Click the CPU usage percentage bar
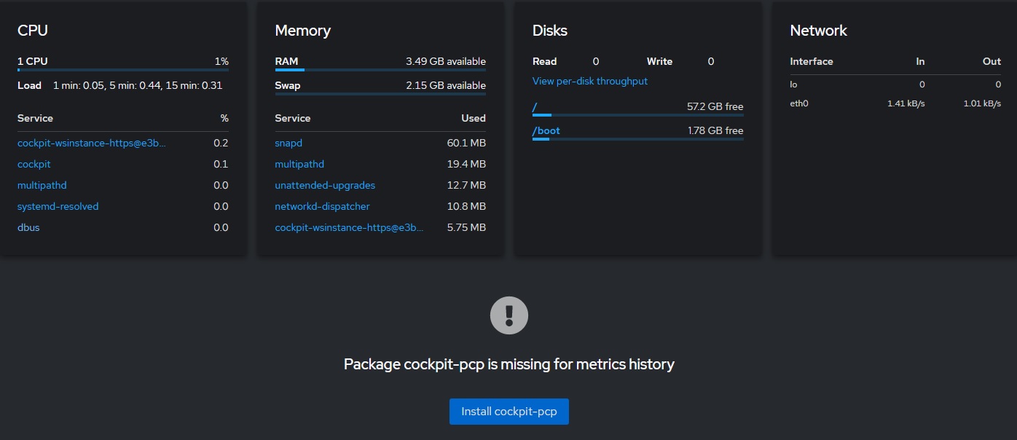The height and width of the screenshot is (440, 1017). (122, 70)
